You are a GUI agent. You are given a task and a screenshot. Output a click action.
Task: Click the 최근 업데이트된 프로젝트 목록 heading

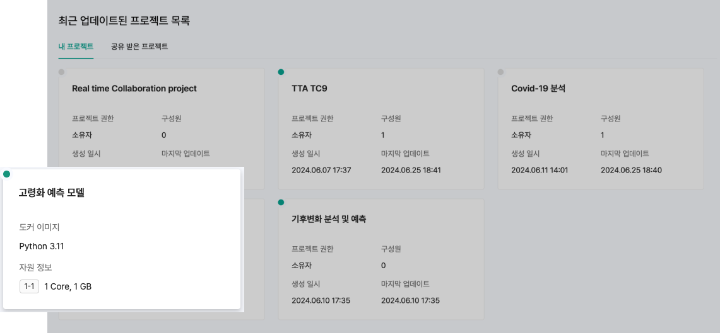(124, 21)
